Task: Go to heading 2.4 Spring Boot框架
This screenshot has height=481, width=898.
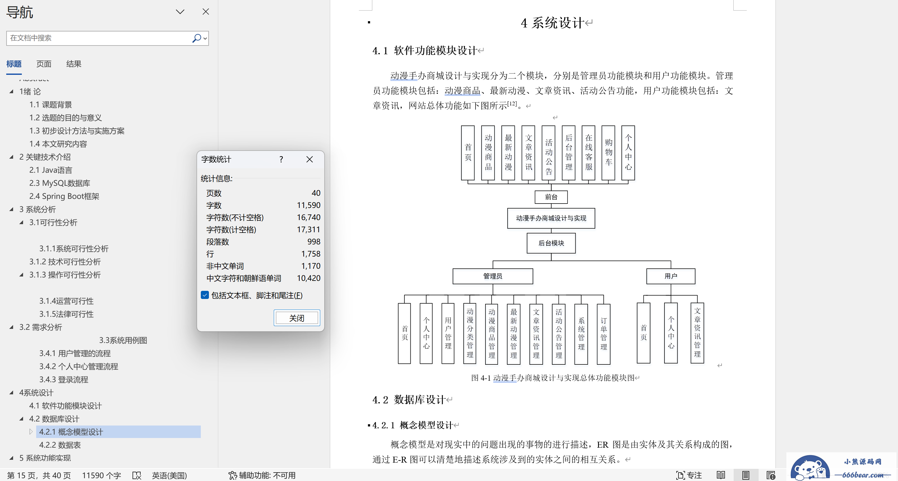Action: [64, 196]
